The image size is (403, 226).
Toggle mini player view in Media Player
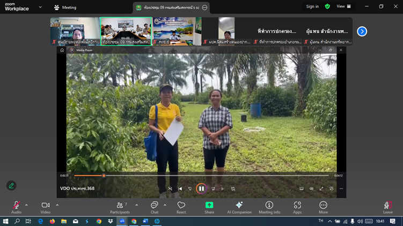click(331, 189)
